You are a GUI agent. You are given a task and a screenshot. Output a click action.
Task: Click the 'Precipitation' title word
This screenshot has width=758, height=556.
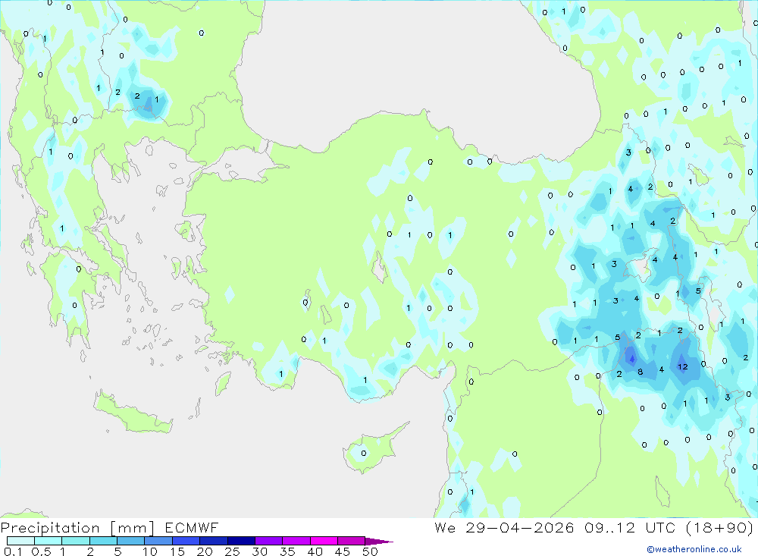click(x=50, y=527)
